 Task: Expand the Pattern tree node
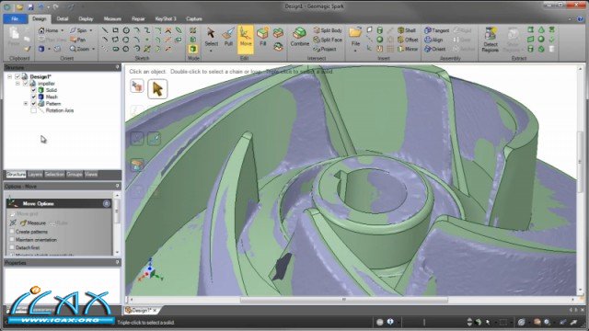coord(26,104)
